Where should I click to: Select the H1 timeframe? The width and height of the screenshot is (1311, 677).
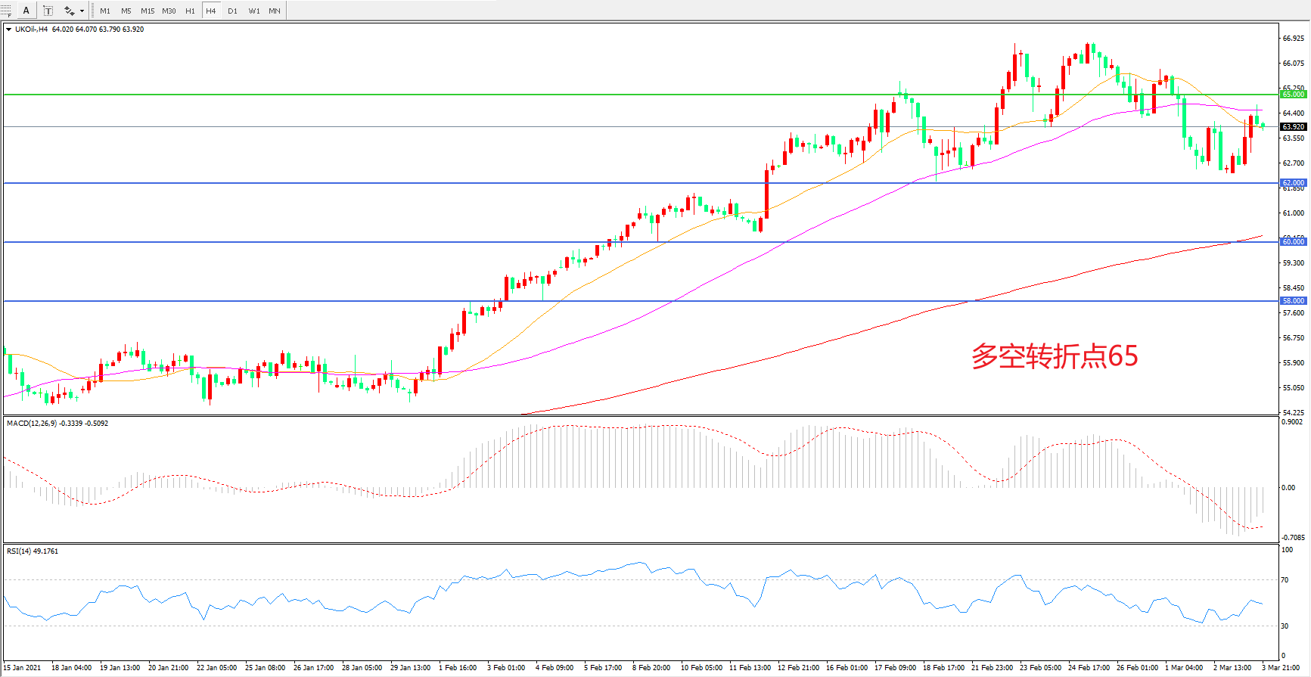[x=190, y=11]
